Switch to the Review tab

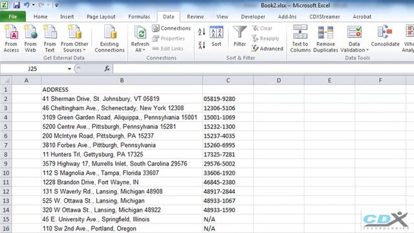click(195, 17)
